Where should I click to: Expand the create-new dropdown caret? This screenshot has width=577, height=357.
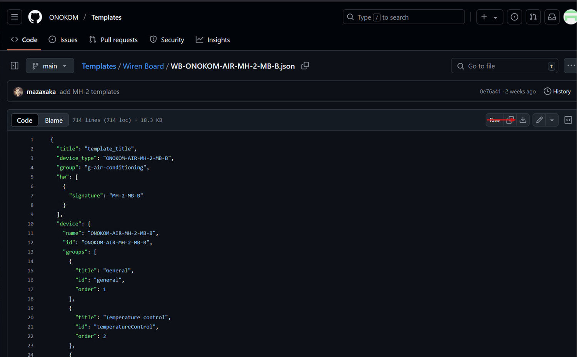click(x=495, y=17)
